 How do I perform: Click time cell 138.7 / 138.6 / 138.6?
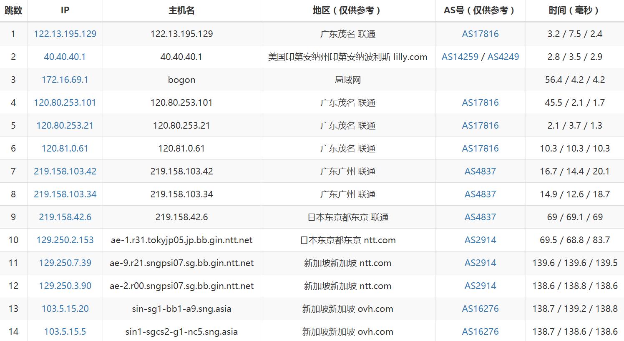tap(575, 331)
